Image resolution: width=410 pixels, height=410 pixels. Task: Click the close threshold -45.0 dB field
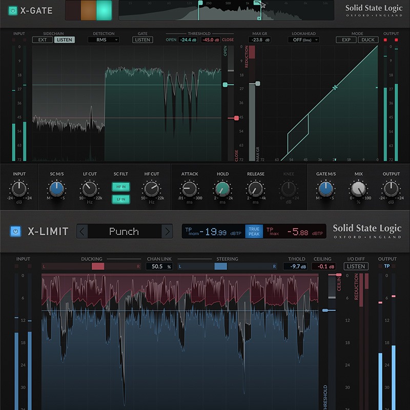point(211,40)
